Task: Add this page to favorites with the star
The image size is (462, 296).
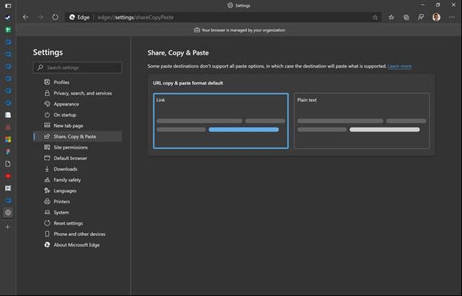Action: [x=375, y=17]
